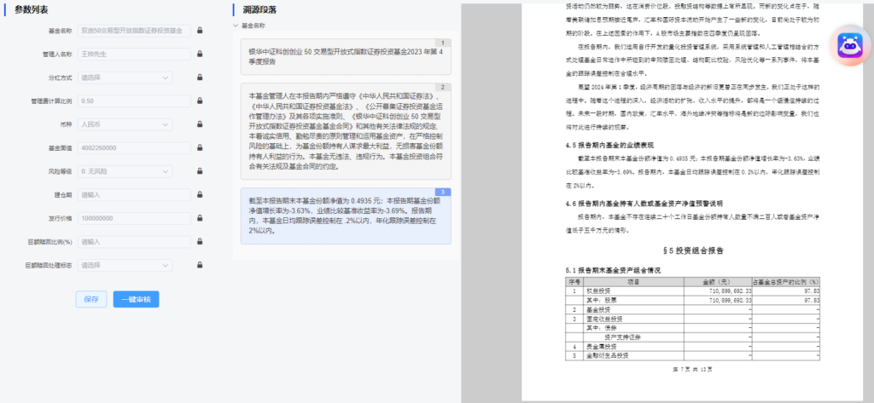Viewport: 874px width, 403px height.
Task: Click the lock icon beside 发行价格
Action: 200,218
